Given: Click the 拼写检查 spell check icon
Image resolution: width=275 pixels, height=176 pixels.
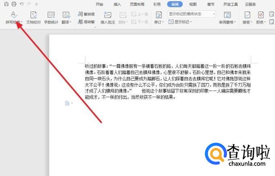Looking at the screenshot, I should coord(13,15).
